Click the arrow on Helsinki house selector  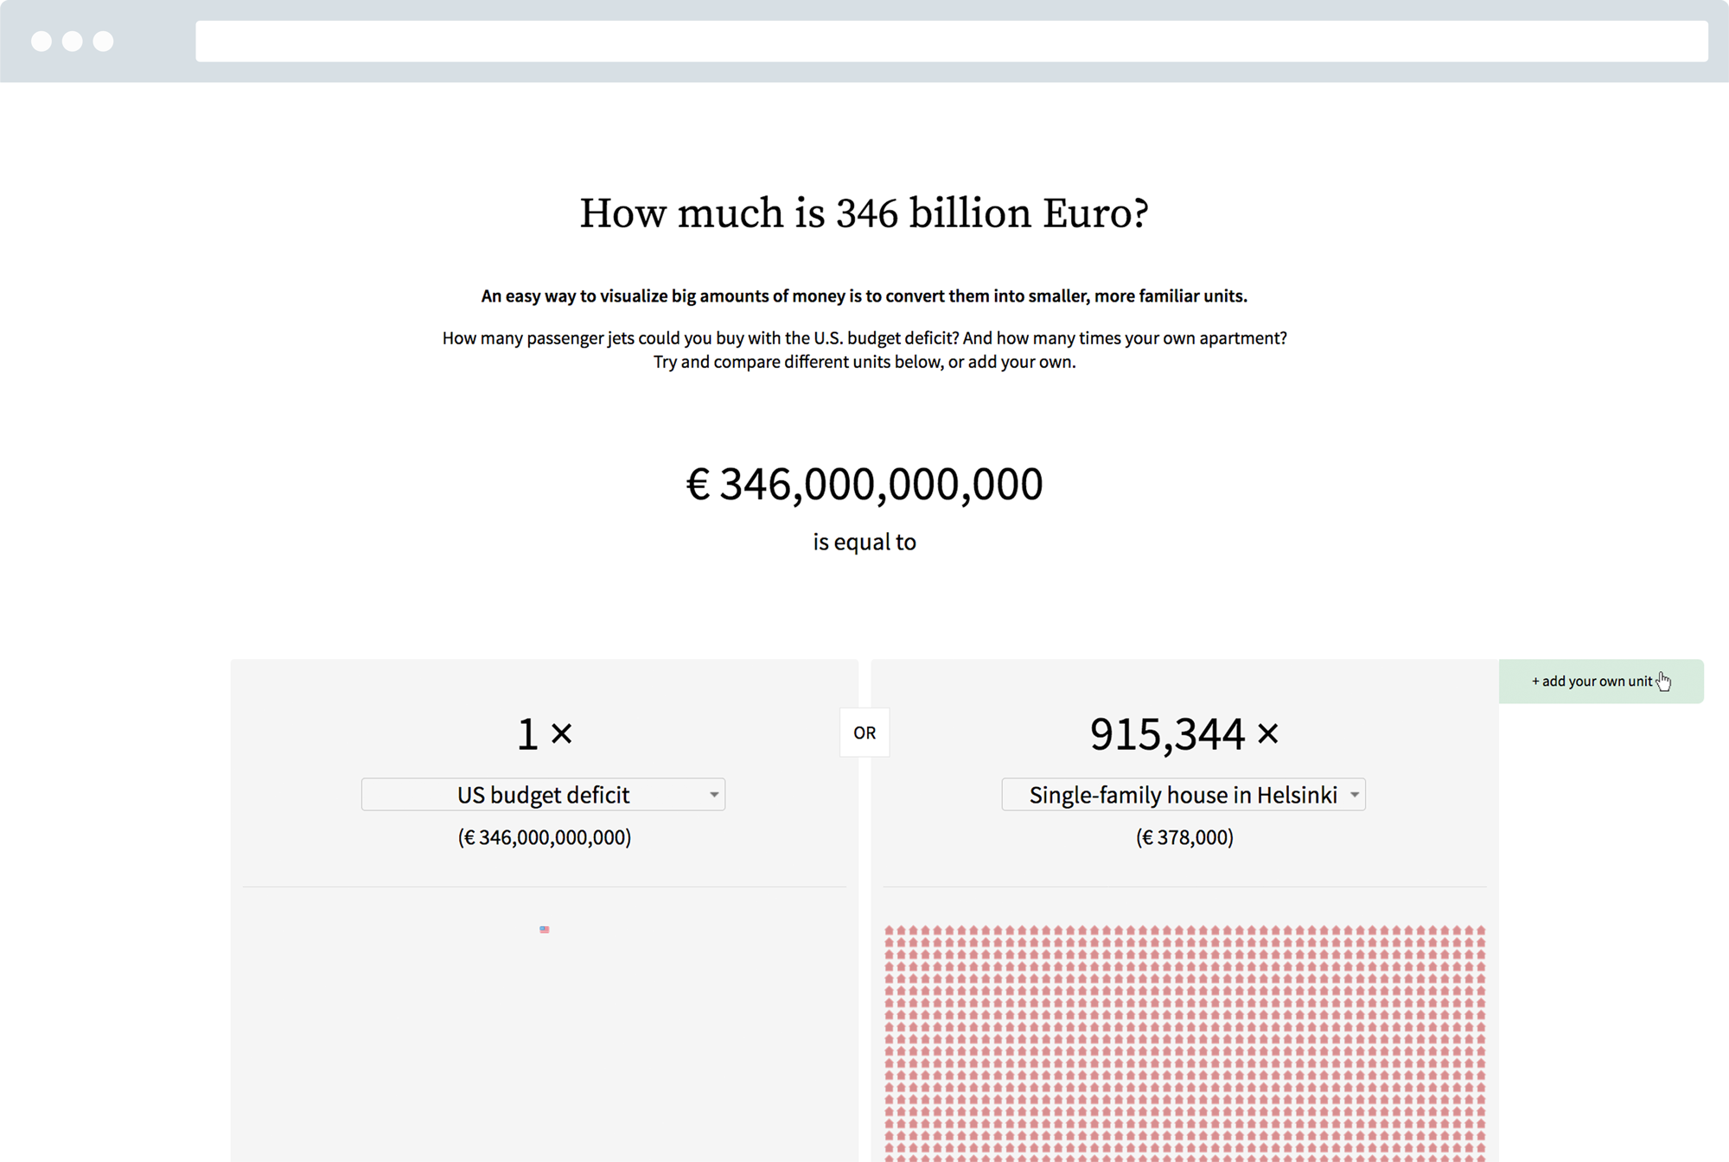click(x=1355, y=795)
